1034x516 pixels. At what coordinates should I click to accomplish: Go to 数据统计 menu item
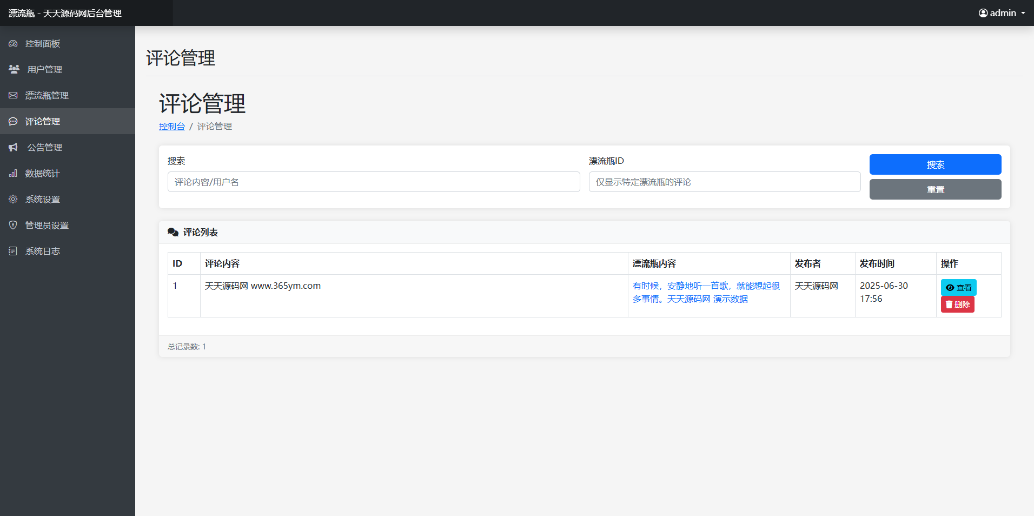tap(42, 173)
